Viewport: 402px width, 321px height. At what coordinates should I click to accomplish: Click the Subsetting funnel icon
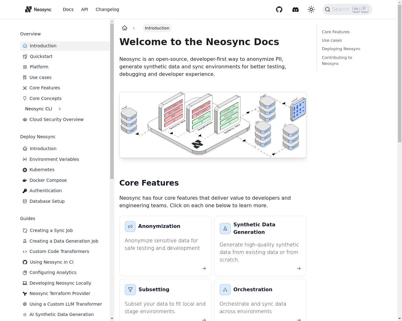[x=130, y=290]
